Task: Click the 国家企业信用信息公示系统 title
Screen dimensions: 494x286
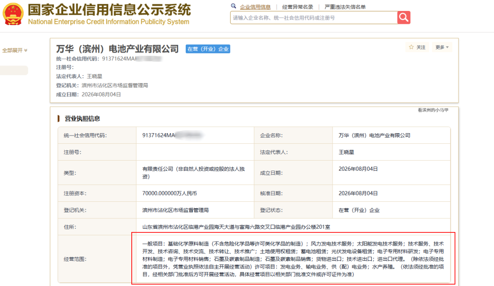Action: coord(109,10)
